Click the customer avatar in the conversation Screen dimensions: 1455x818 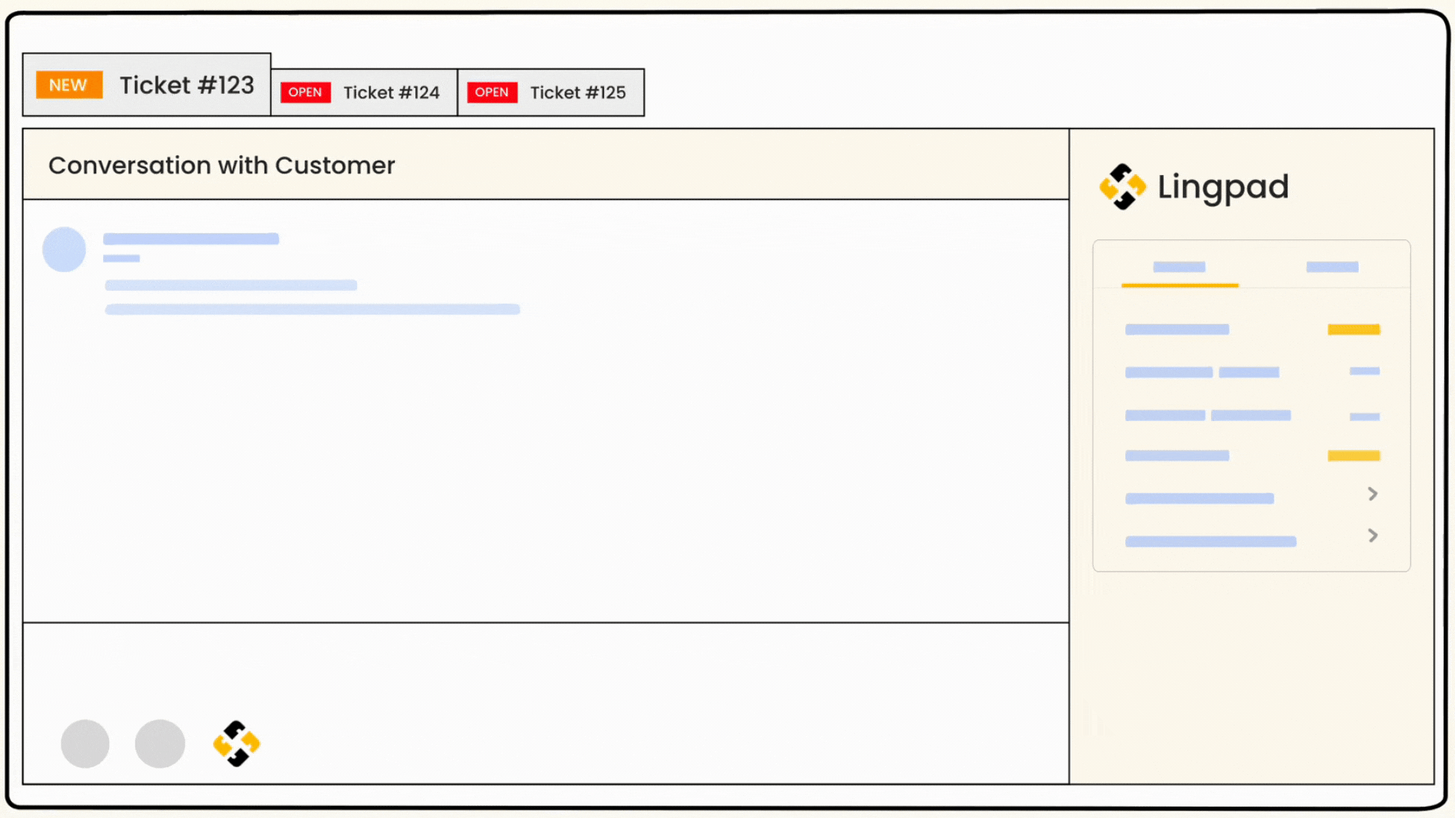pos(64,249)
